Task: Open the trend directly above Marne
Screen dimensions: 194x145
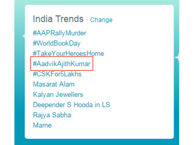Action: coord(52,115)
